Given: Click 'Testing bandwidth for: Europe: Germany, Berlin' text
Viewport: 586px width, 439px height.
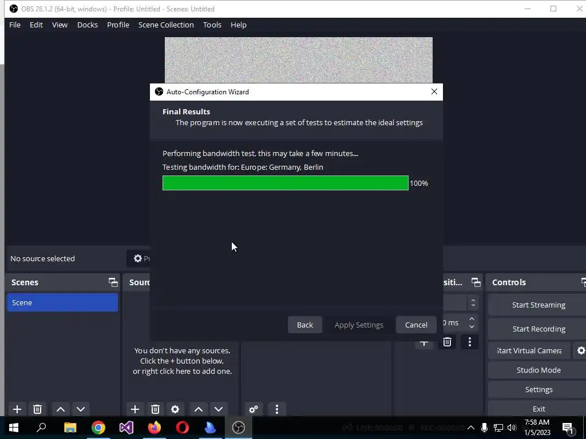Looking at the screenshot, I should click(x=243, y=167).
